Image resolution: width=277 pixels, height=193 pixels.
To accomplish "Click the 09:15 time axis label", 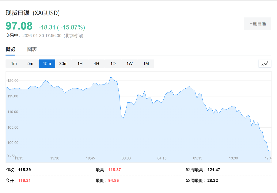I will click(x=197, y=158).
